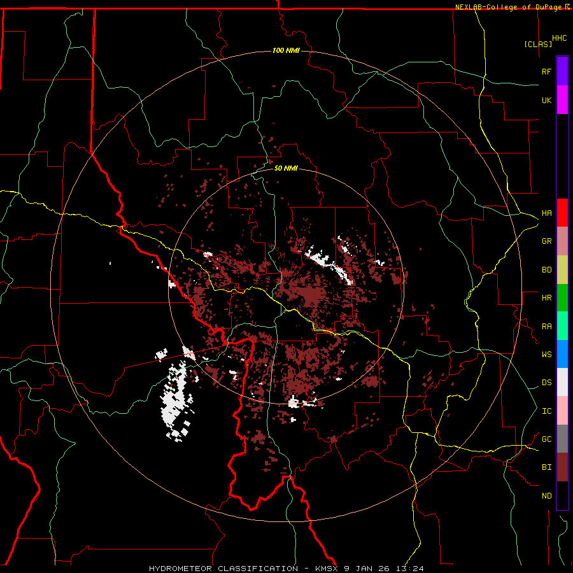The image size is (573, 573).
Task: Pick the WS blue legend swatch
Action: [x=562, y=354]
